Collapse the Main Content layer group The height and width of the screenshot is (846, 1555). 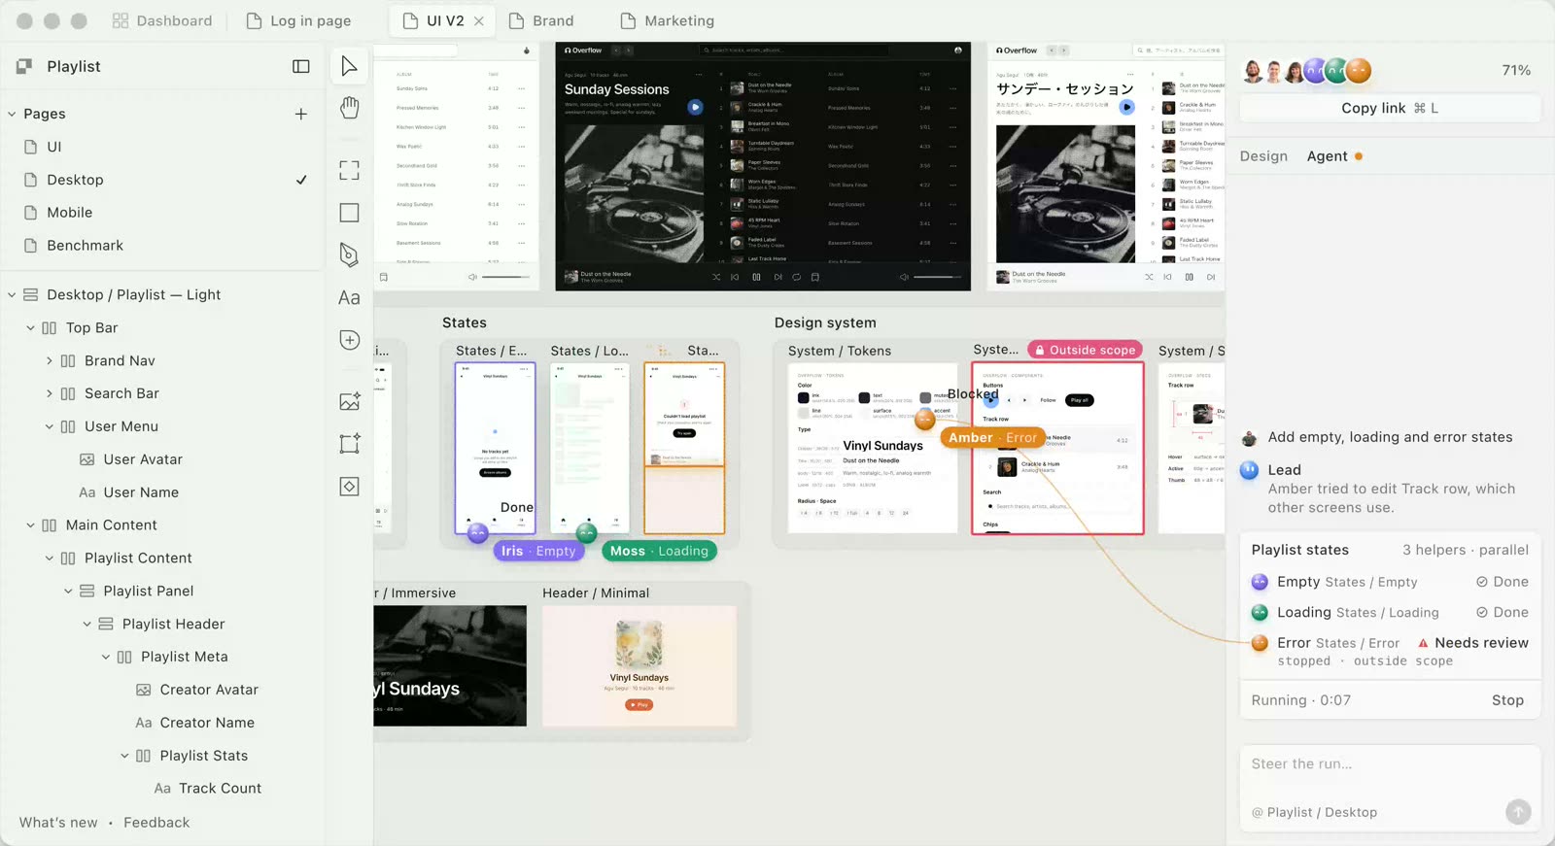30,525
